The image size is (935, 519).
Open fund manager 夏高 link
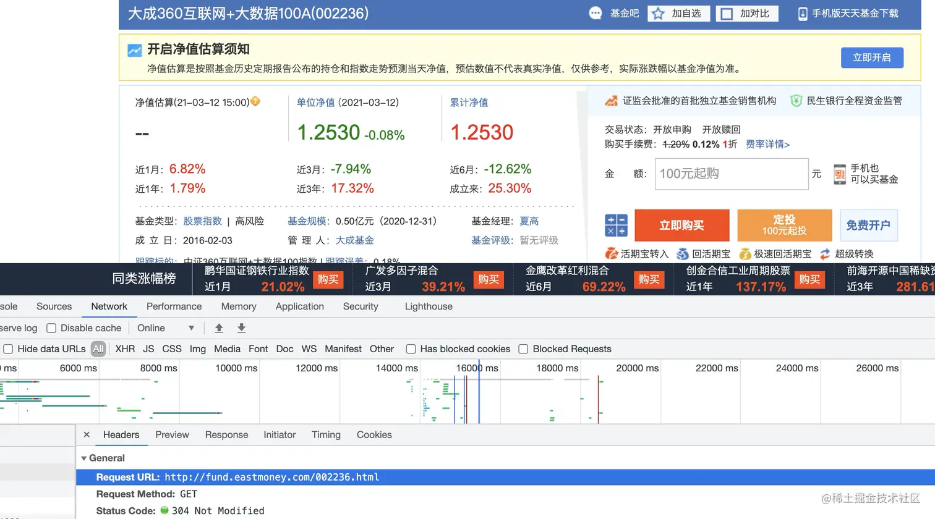(529, 221)
